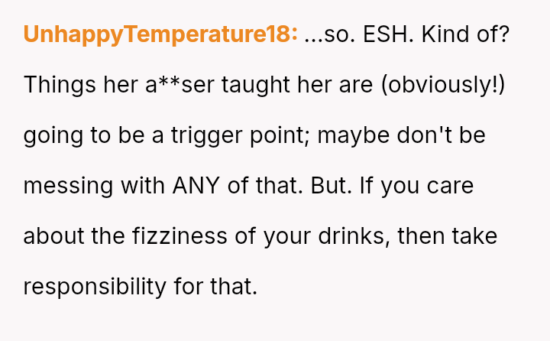Image resolution: width=550 pixels, height=341 pixels.
Task: Click the leading "...so." text
Action: [326, 34]
